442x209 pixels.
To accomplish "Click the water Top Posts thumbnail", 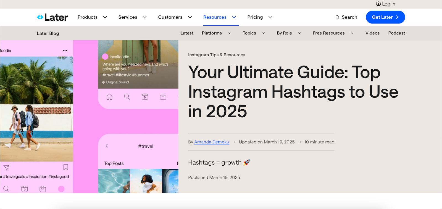I will point(114,181).
